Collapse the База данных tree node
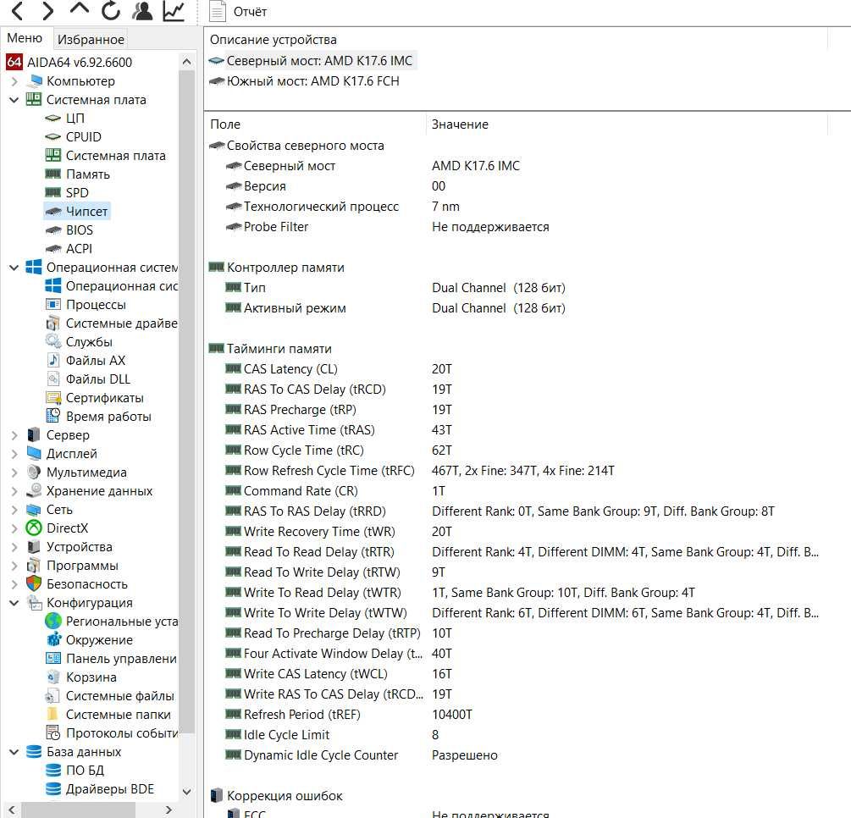Screen dimensions: 851x818 point(14,752)
